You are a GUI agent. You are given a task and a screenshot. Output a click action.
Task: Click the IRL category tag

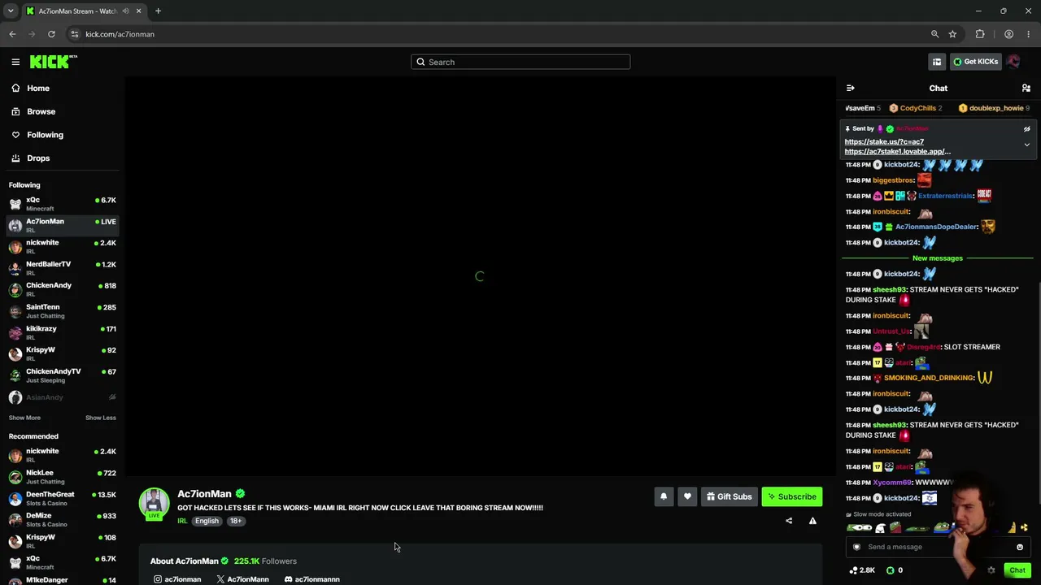tap(182, 521)
